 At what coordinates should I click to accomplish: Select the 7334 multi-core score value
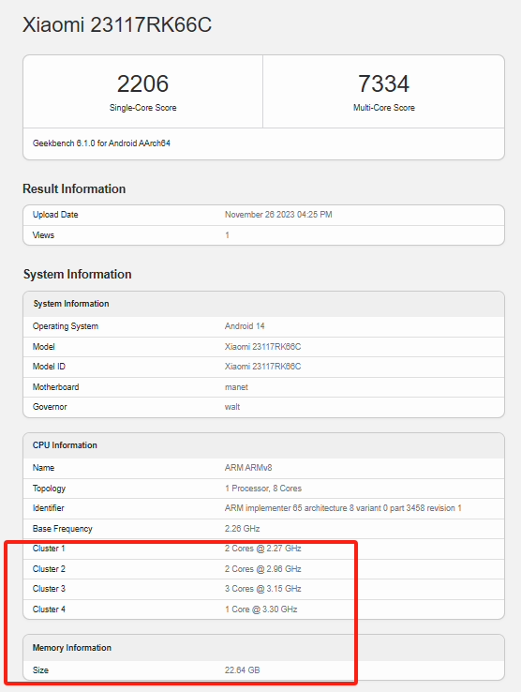[x=383, y=83]
